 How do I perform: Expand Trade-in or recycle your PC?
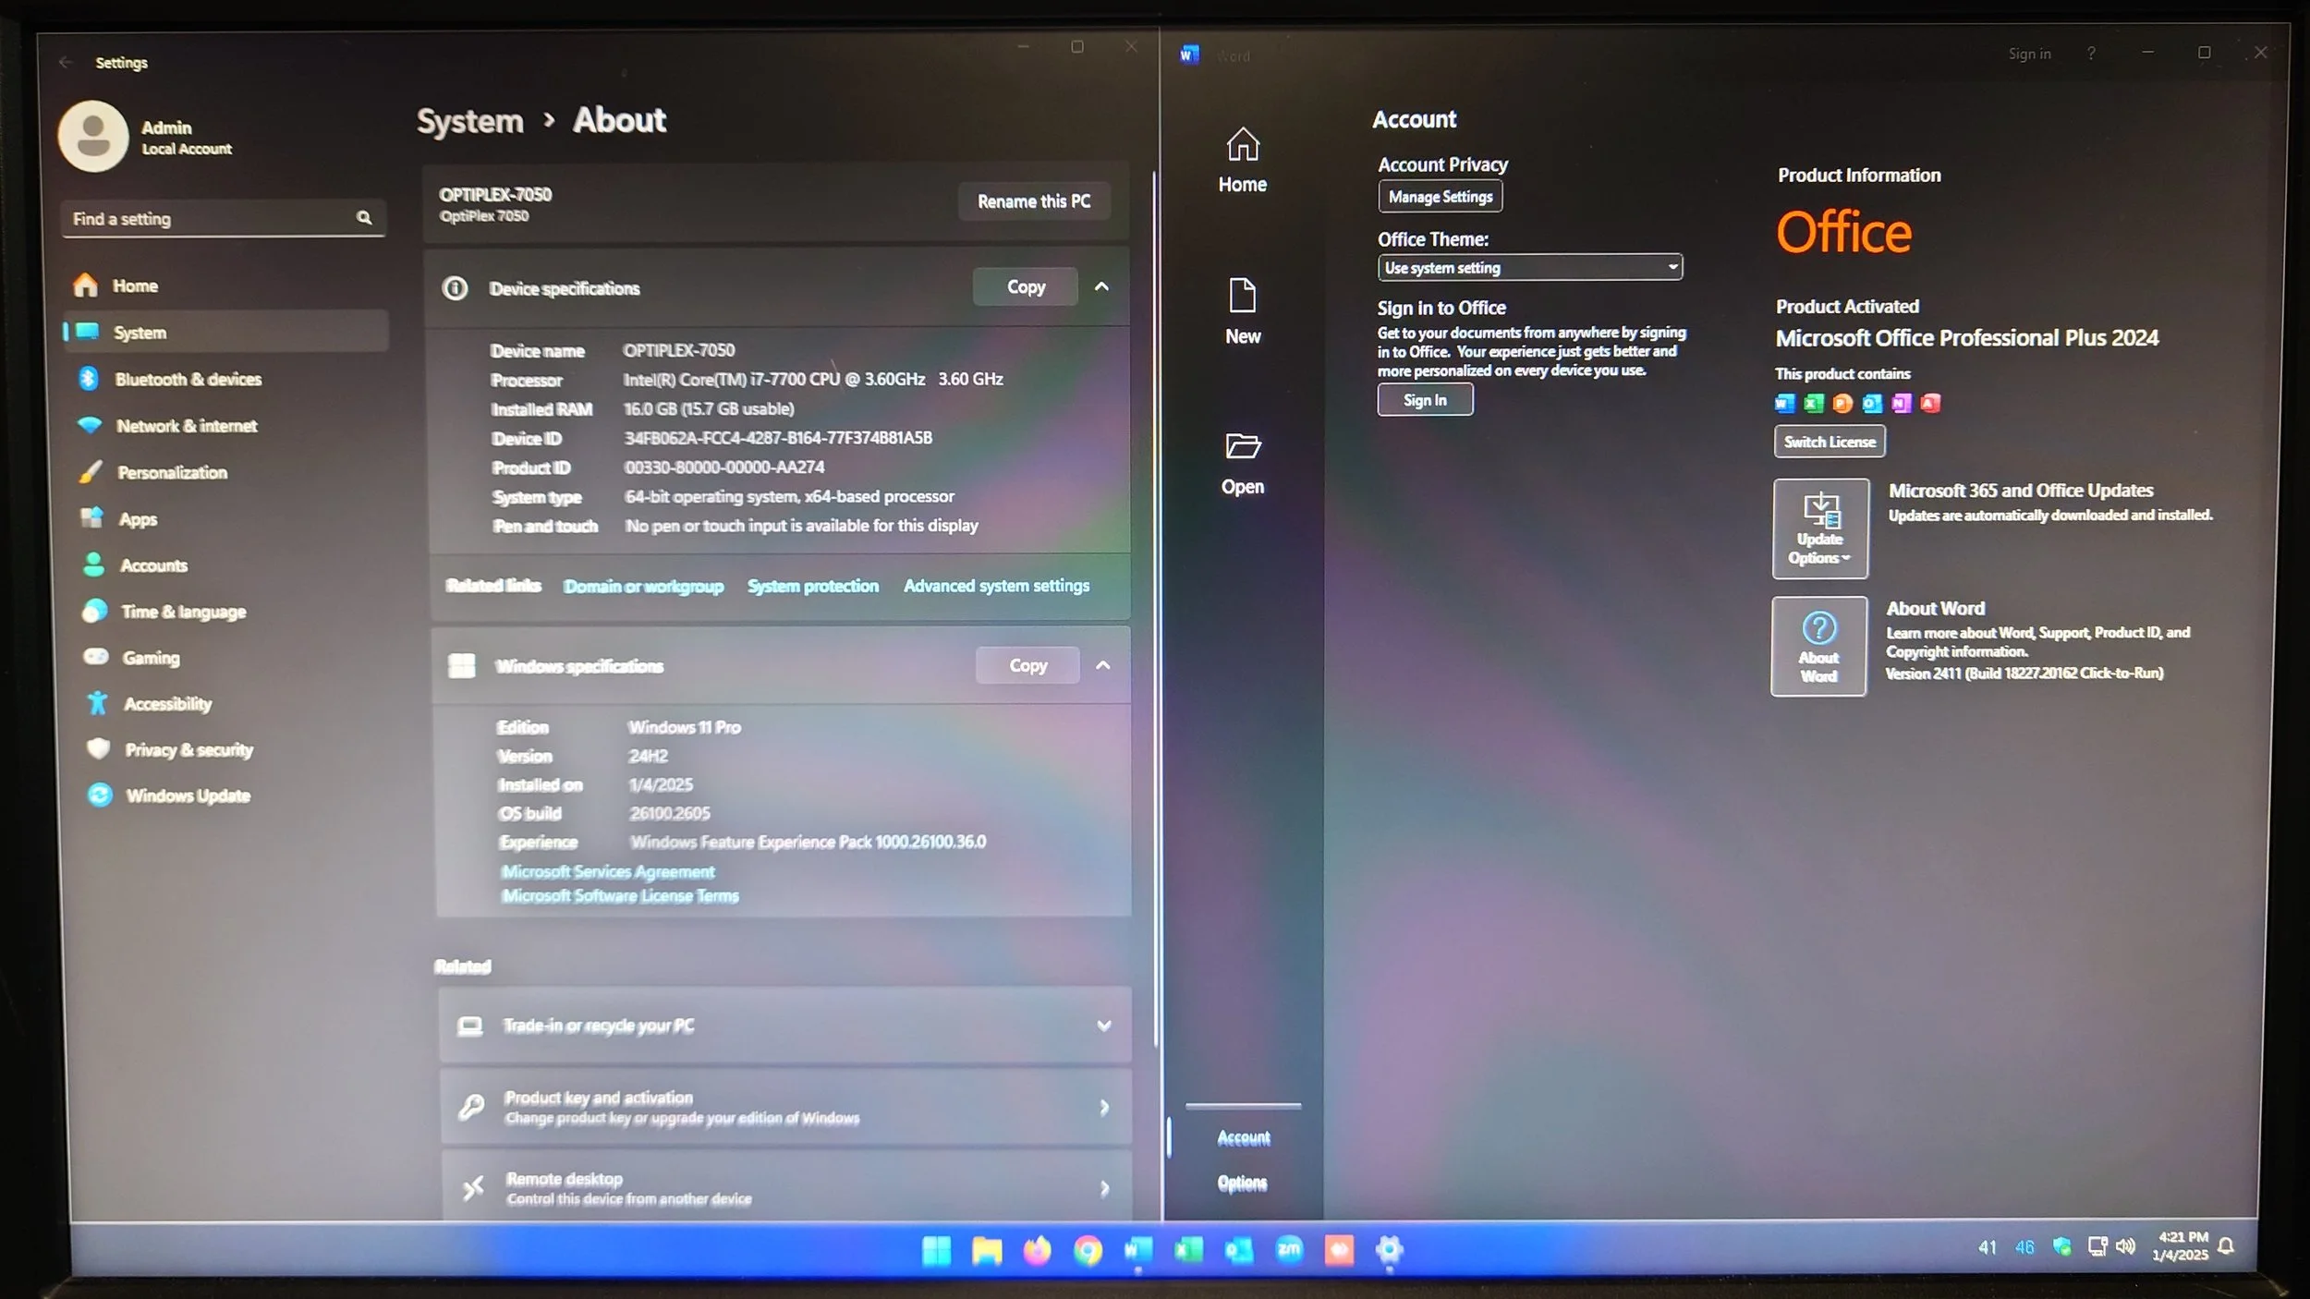pos(1103,1026)
